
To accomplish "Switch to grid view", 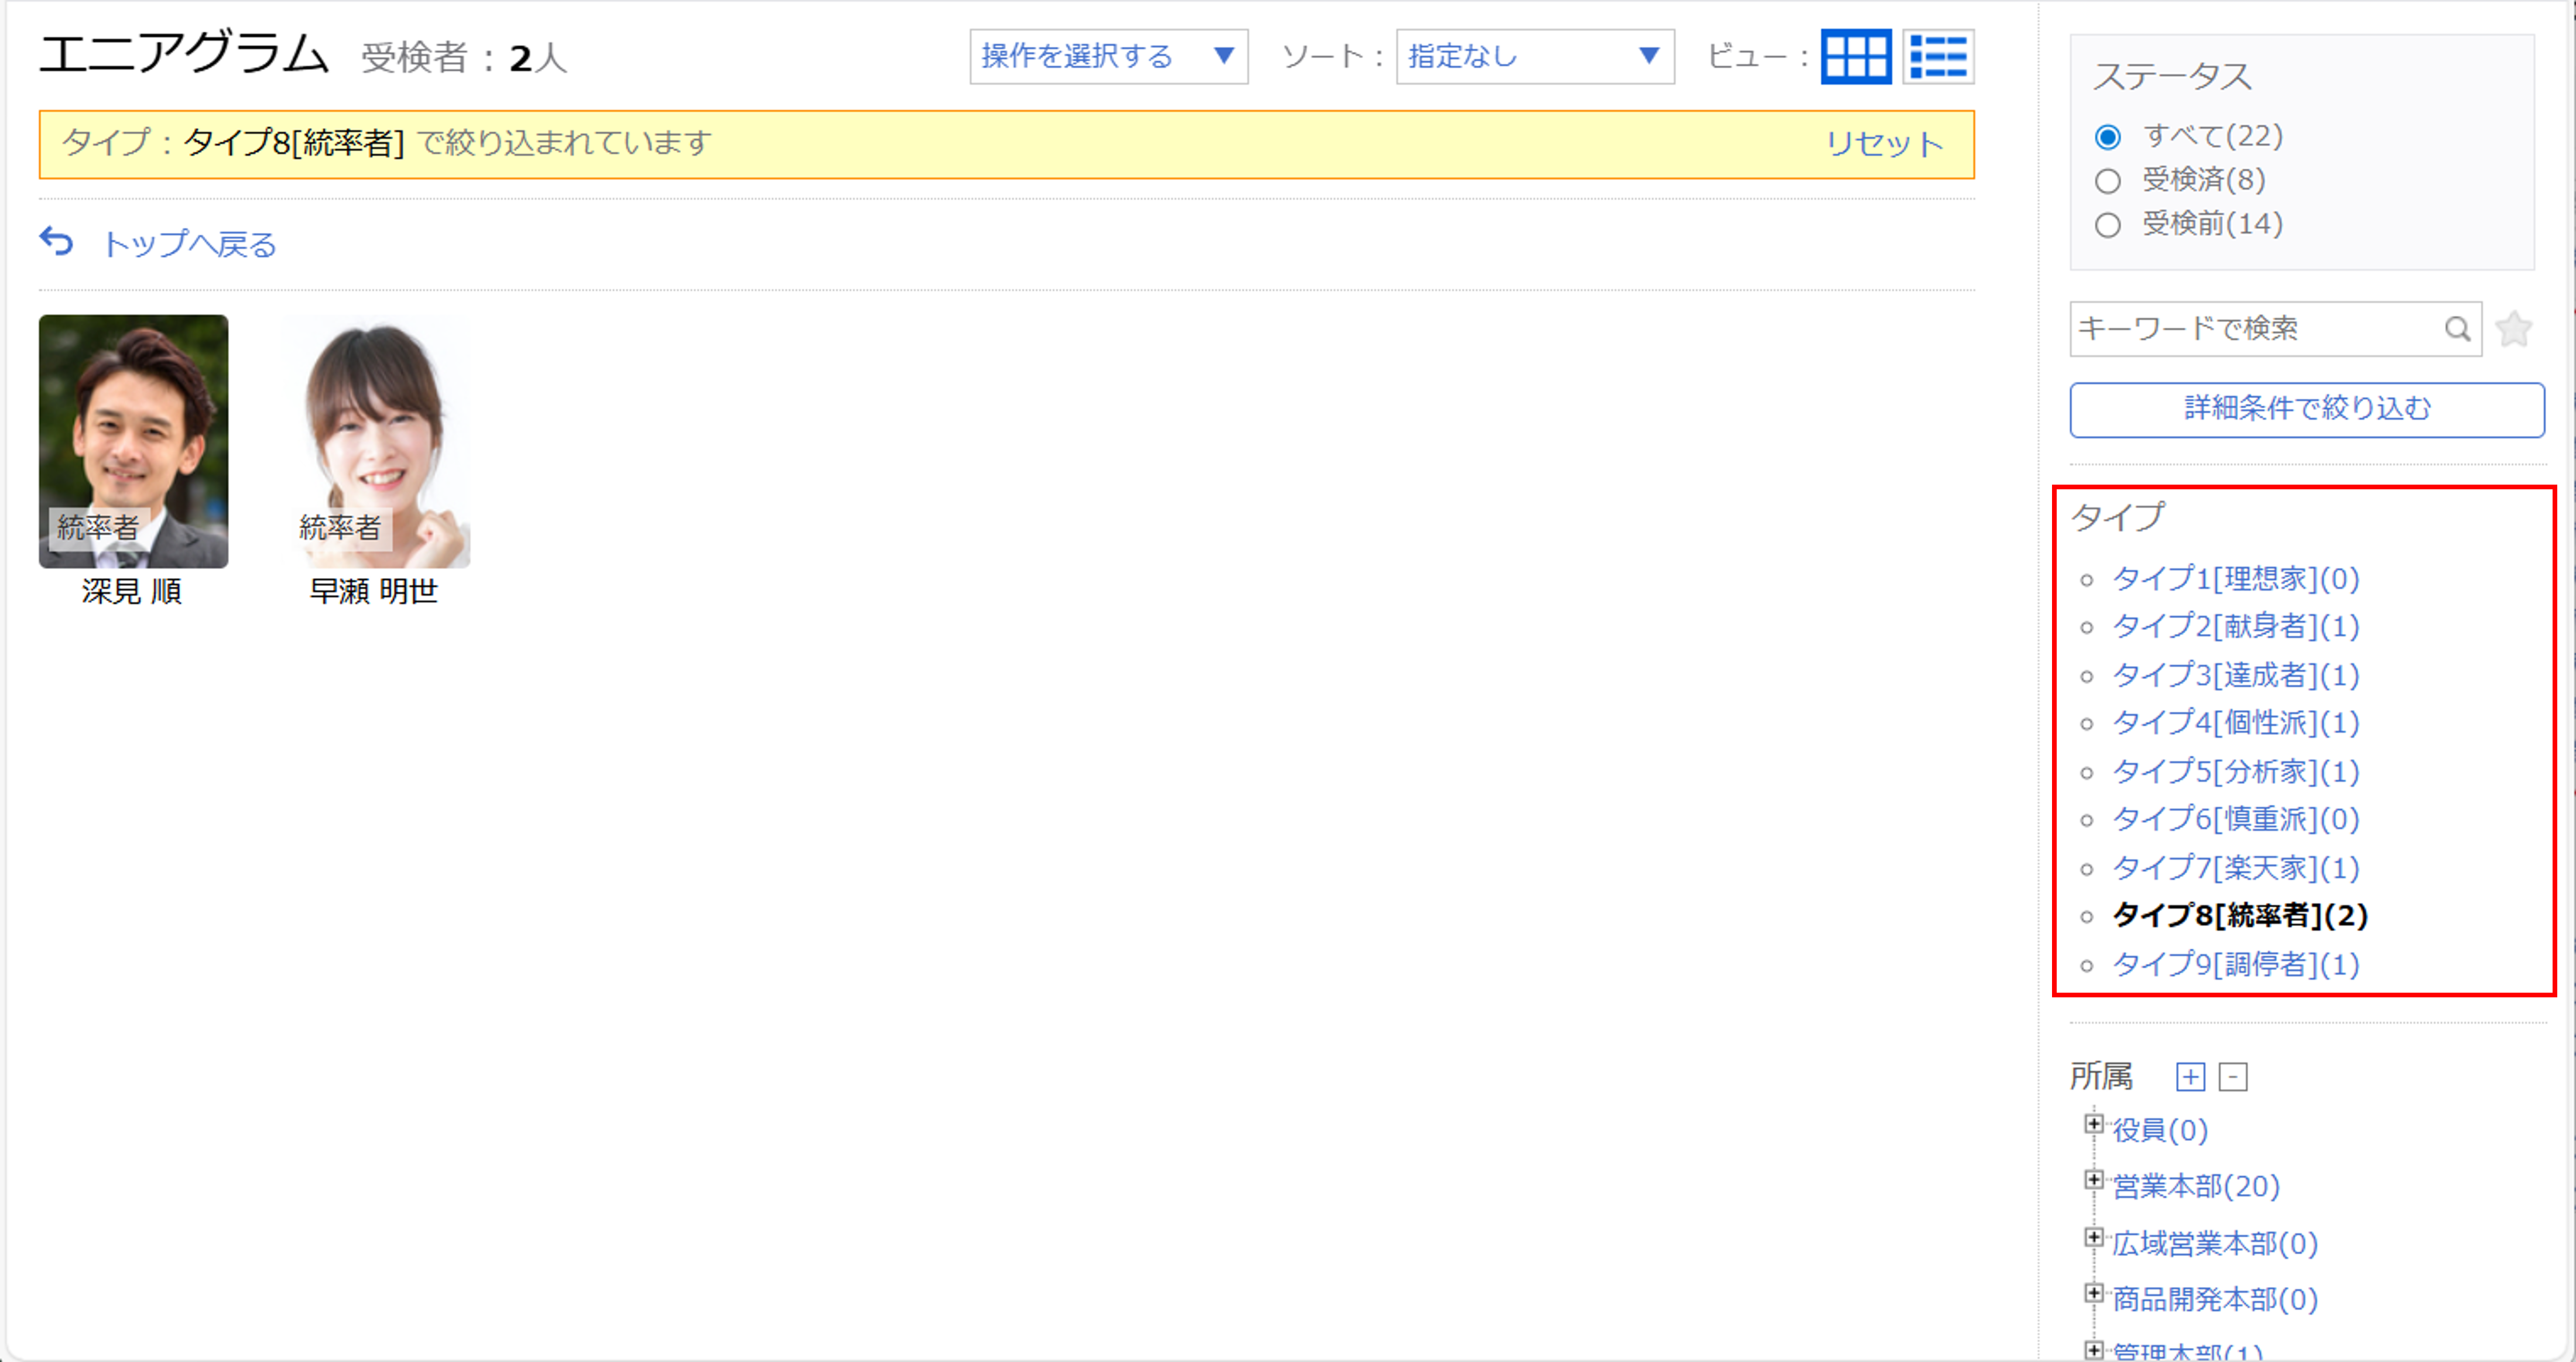I will pyautogui.click(x=1856, y=57).
